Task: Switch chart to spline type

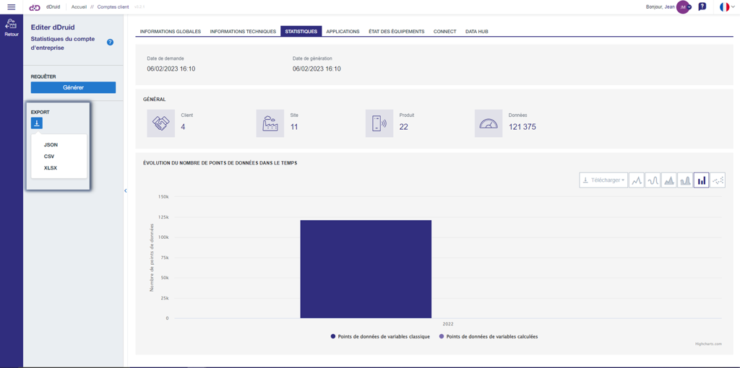Action: (x=653, y=180)
